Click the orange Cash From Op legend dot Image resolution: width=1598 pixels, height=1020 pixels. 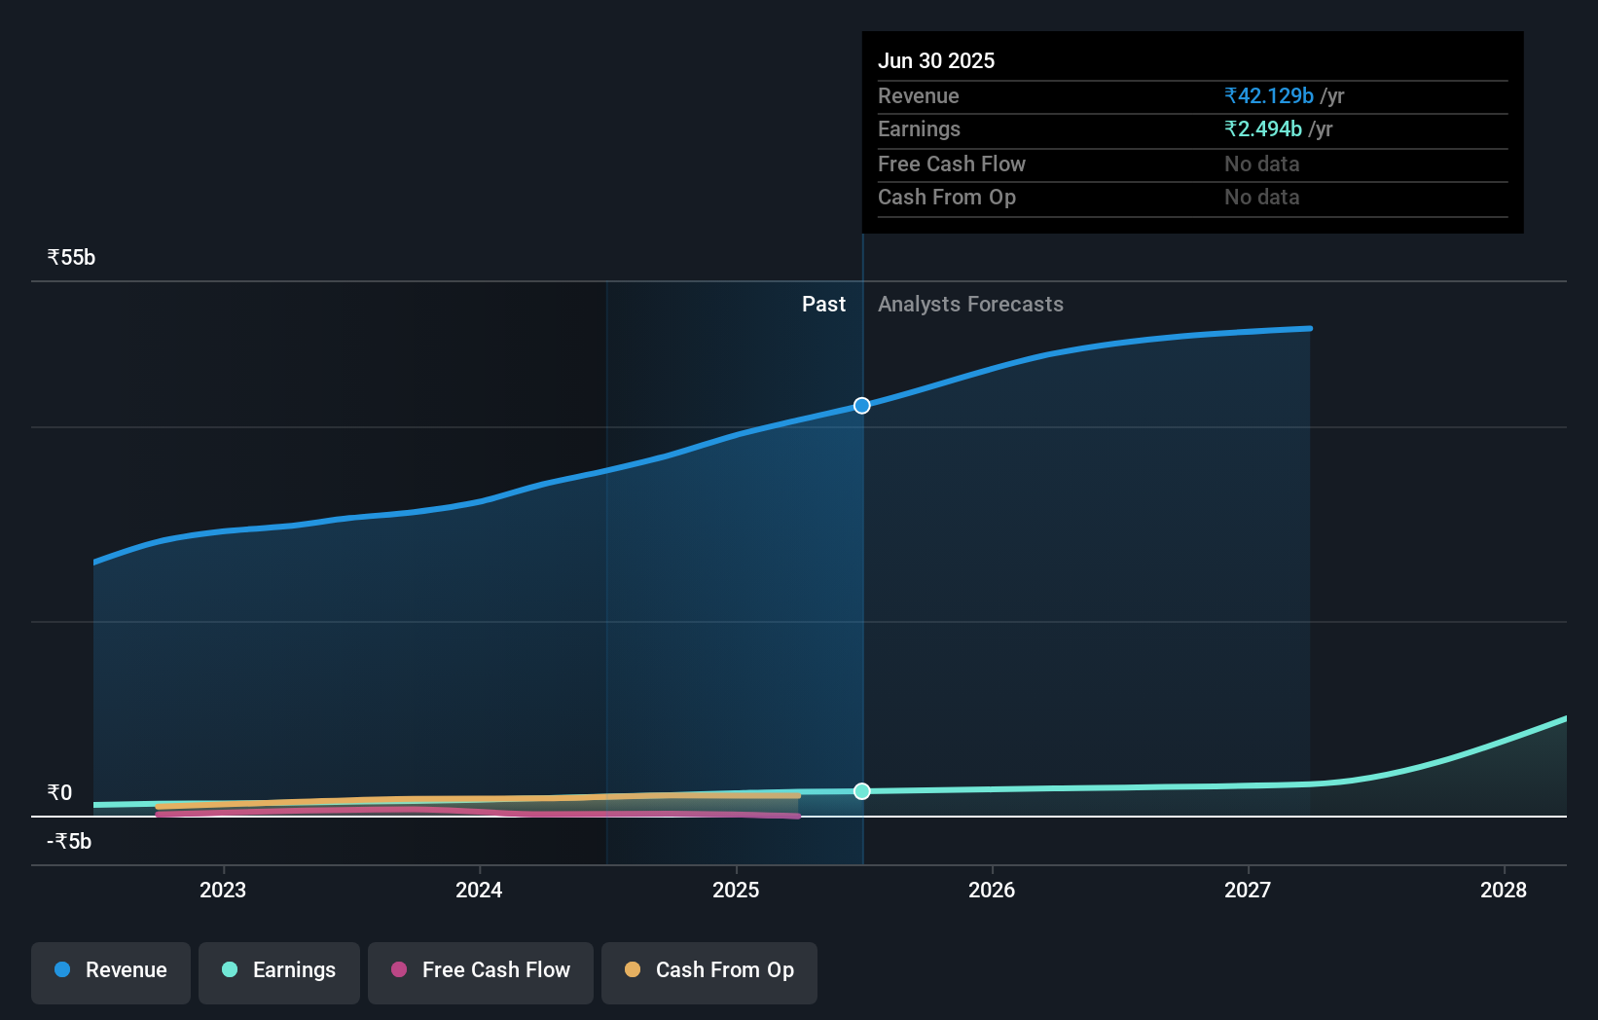(633, 969)
